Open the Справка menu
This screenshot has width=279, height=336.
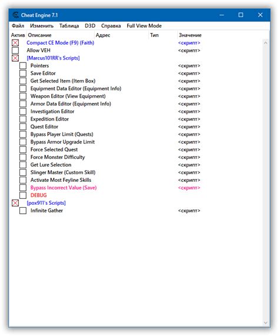pyautogui.click(x=111, y=26)
